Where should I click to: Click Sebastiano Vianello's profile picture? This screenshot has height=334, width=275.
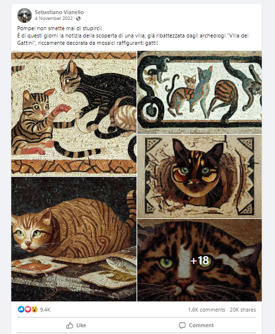24,16
